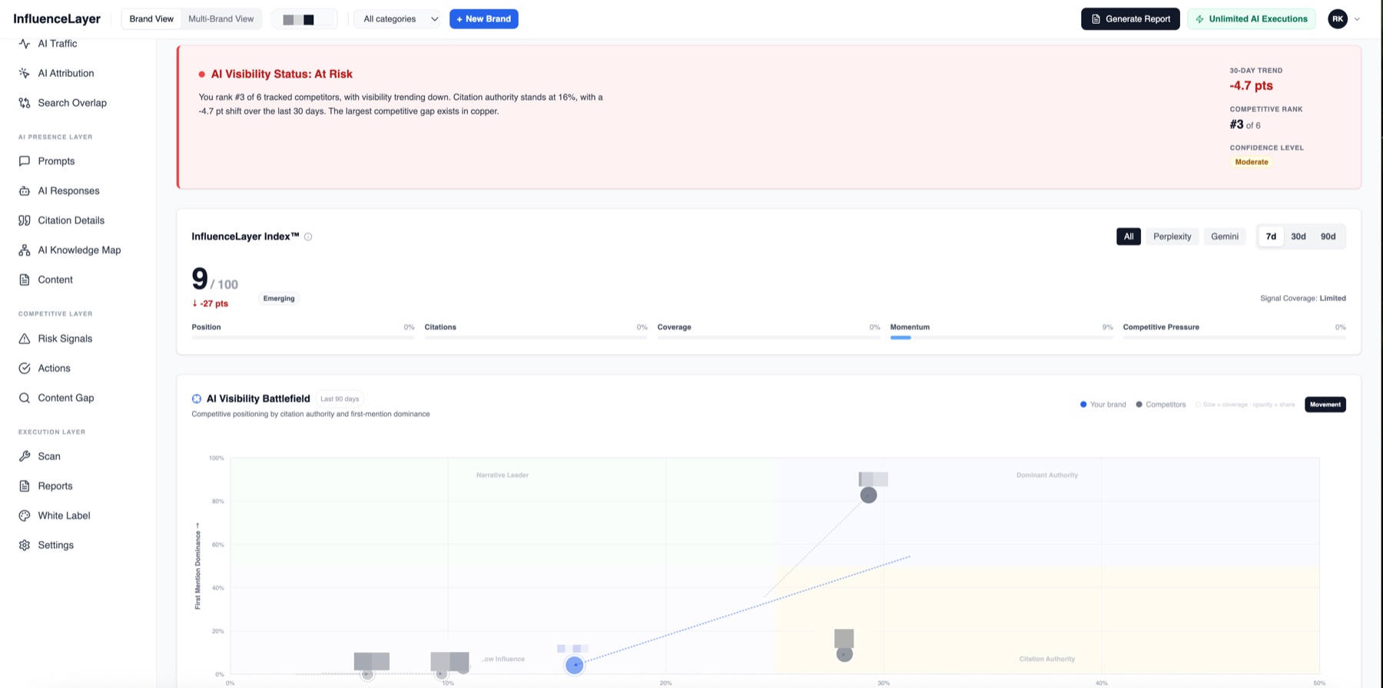Viewport: 1383px width, 688px height.
Task: Click the Emerging badge
Action: [279, 299]
